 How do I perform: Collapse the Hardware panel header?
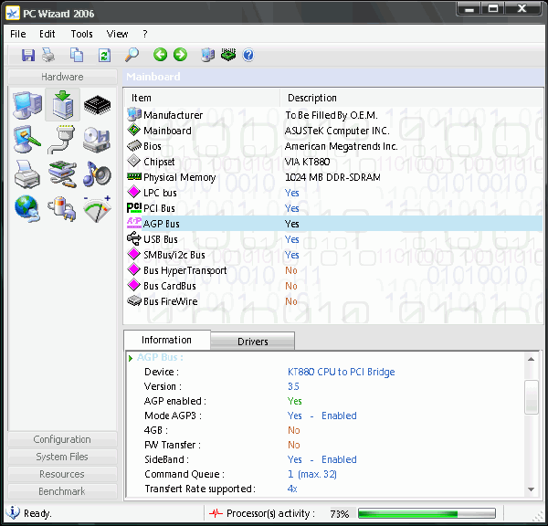(62, 77)
